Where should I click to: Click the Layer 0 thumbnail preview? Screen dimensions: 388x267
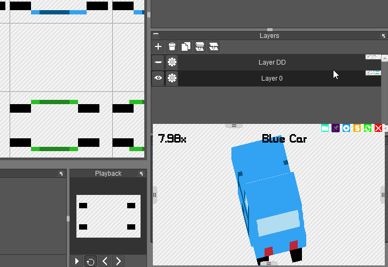pyautogui.click(x=373, y=73)
